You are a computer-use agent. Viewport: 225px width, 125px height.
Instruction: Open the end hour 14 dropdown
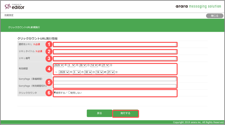click(100, 72)
